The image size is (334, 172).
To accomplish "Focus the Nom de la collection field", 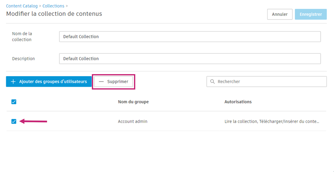I will (190, 37).
